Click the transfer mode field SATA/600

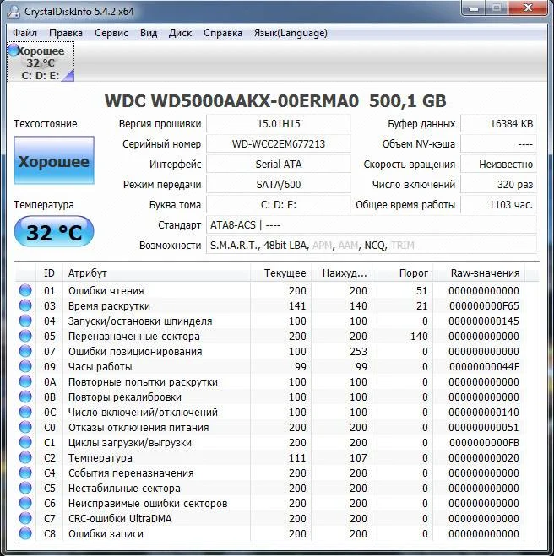tap(279, 185)
